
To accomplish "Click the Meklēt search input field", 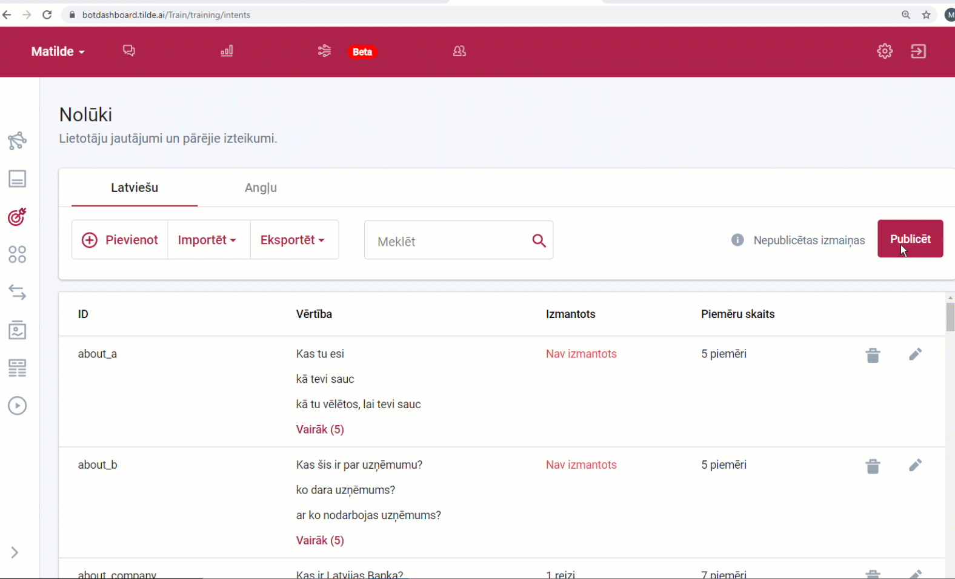I will [450, 241].
